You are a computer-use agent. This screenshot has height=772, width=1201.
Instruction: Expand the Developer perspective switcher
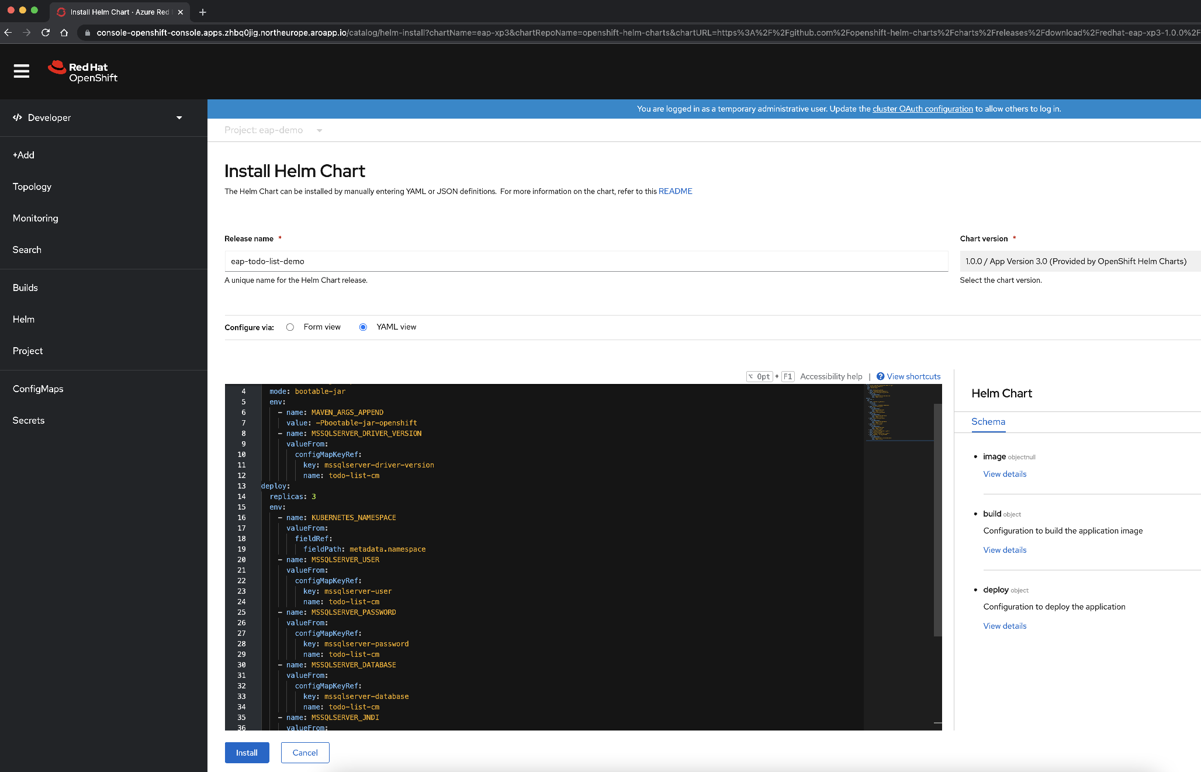click(179, 117)
